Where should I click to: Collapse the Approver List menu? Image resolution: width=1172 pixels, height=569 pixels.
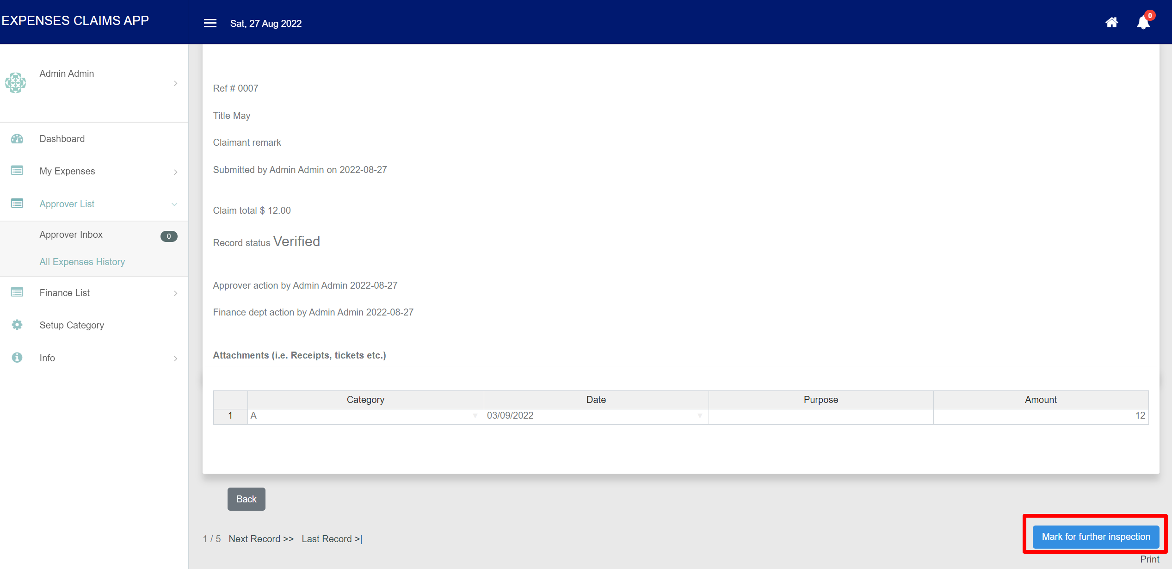pyautogui.click(x=174, y=204)
